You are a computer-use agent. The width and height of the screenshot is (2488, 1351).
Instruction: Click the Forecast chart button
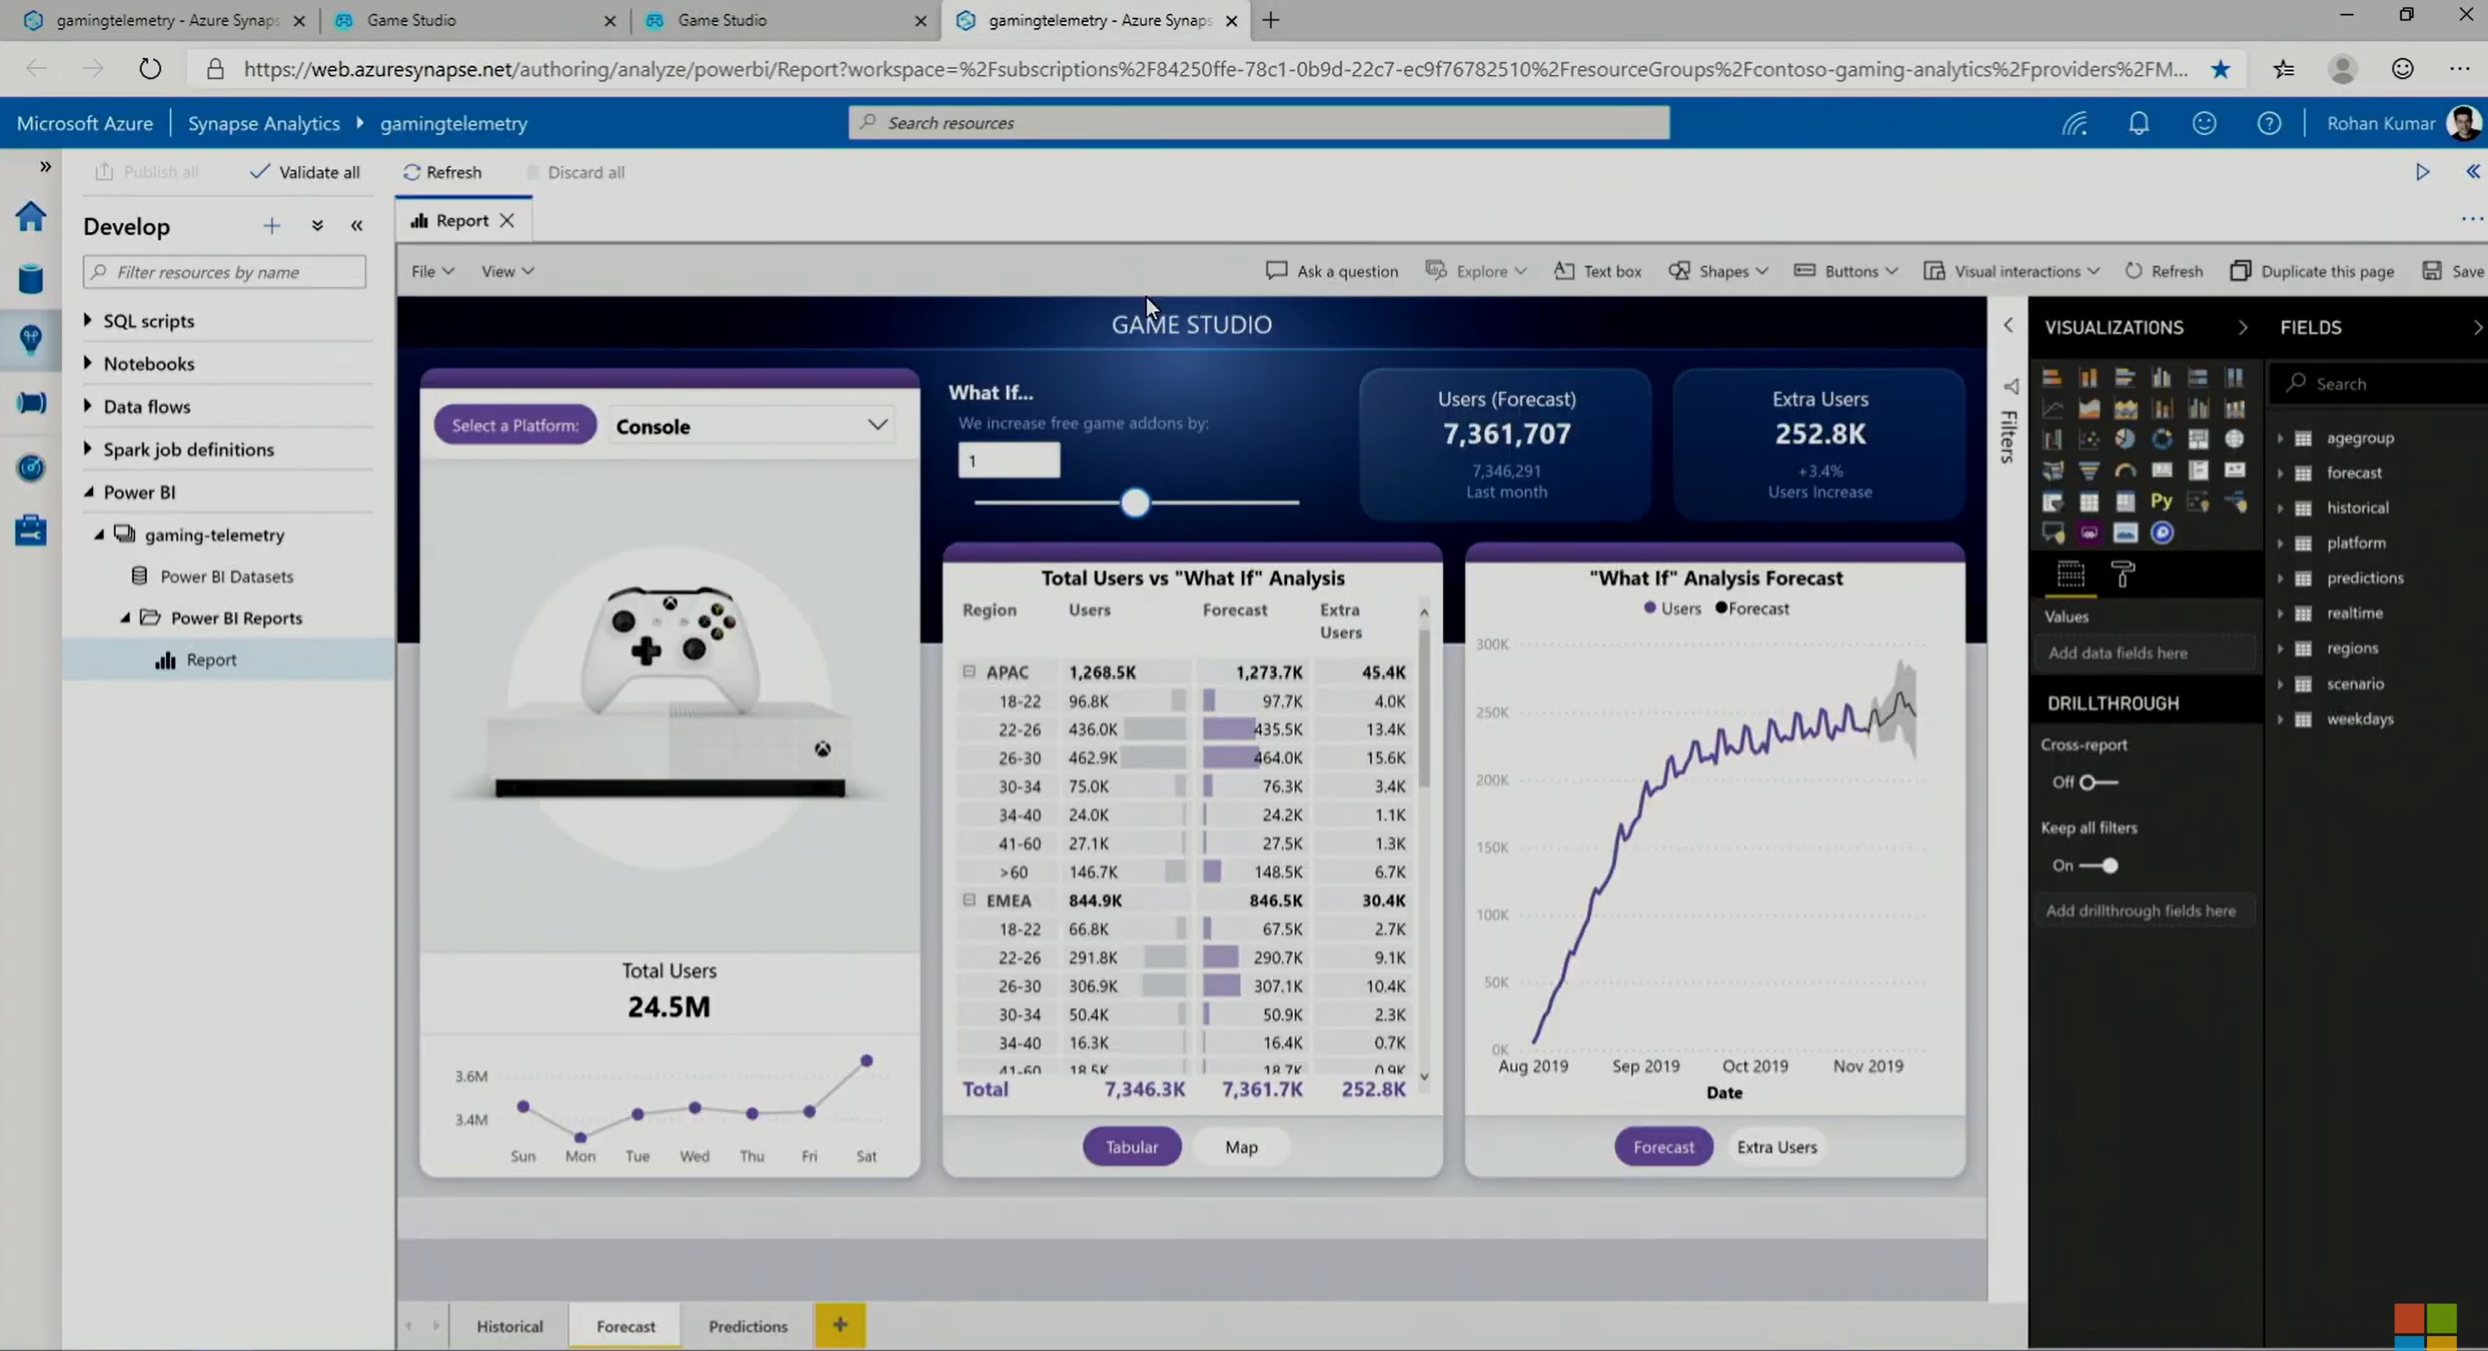tap(1663, 1146)
